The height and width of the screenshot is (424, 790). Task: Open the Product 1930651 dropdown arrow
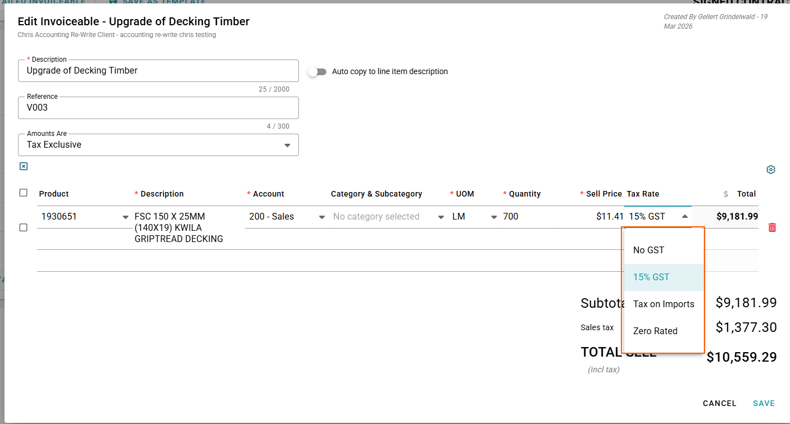pyautogui.click(x=125, y=217)
